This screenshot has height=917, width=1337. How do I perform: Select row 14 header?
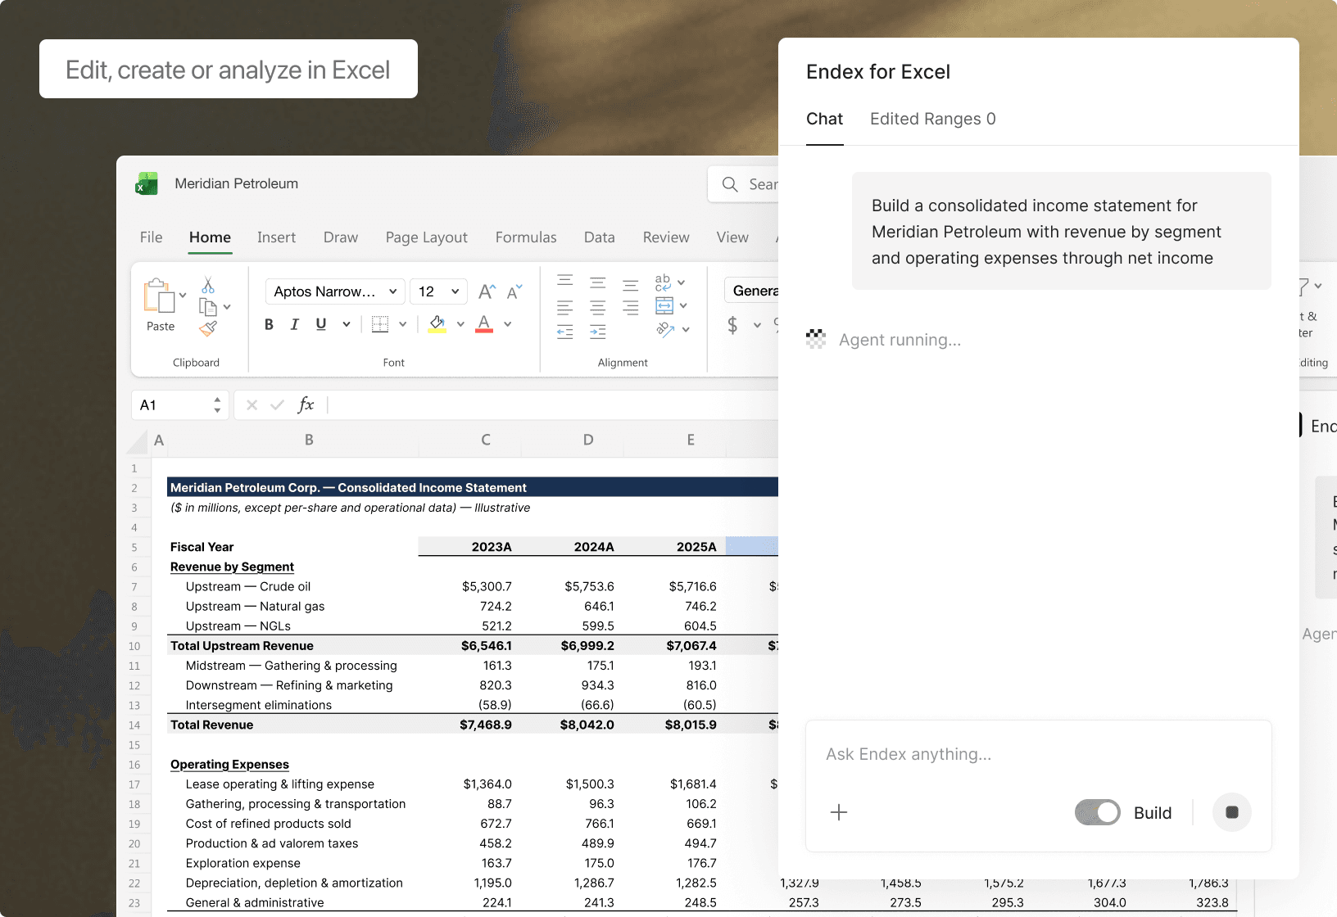point(134,725)
